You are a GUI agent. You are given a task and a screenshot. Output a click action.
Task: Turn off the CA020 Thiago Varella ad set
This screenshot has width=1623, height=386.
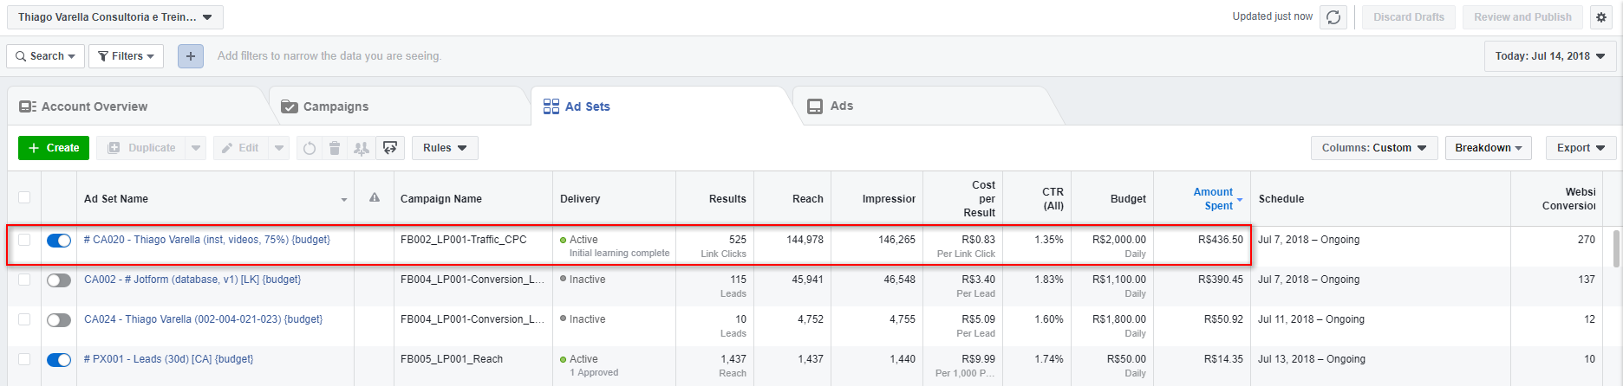click(x=59, y=241)
